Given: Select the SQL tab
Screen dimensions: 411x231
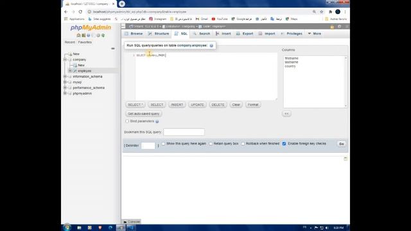Looking at the screenshot, I should 181,33.
